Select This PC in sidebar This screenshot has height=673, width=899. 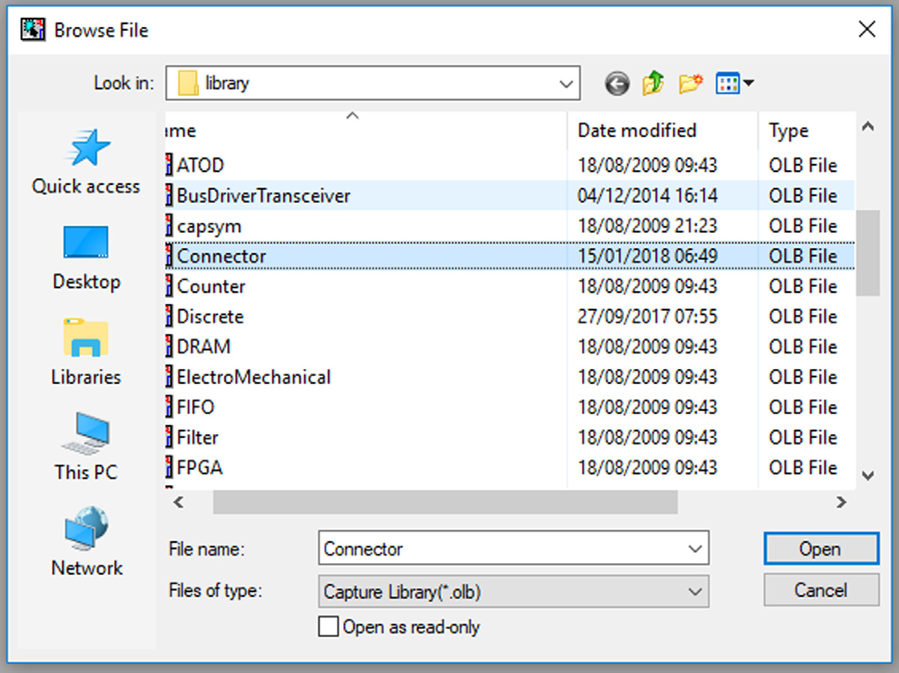point(86,448)
